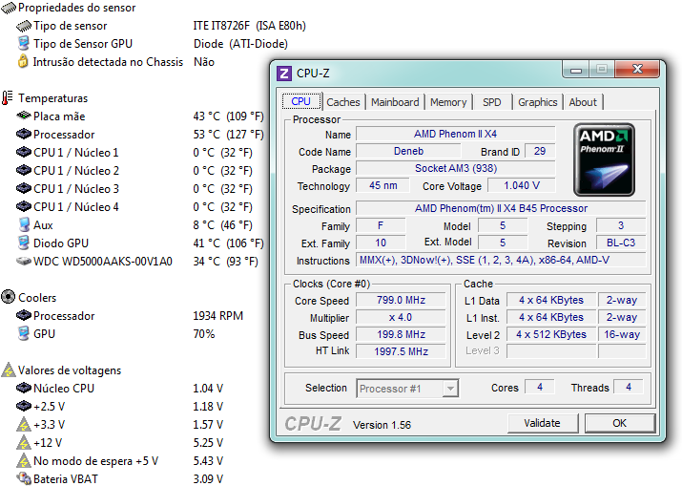Open the About tab in CPU-Z

[x=583, y=102]
